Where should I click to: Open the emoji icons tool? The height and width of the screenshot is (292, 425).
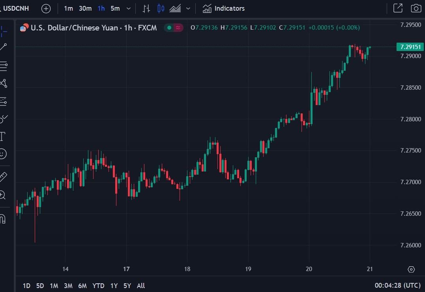[x=3, y=153]
